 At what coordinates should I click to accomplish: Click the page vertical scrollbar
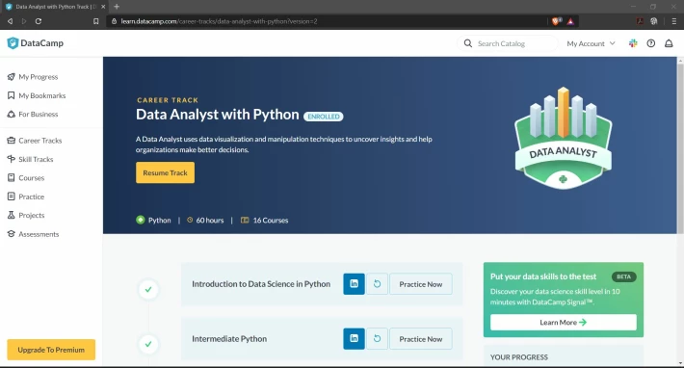coord(680,148)
